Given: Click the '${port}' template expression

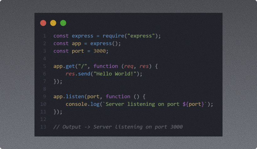Looking at the screenshot, I should (x=193, y=104).
